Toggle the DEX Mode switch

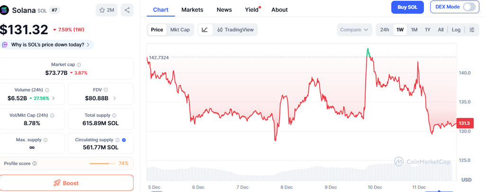469,7
